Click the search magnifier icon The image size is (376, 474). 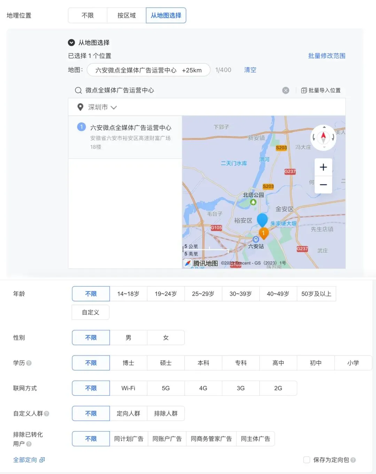78,90
